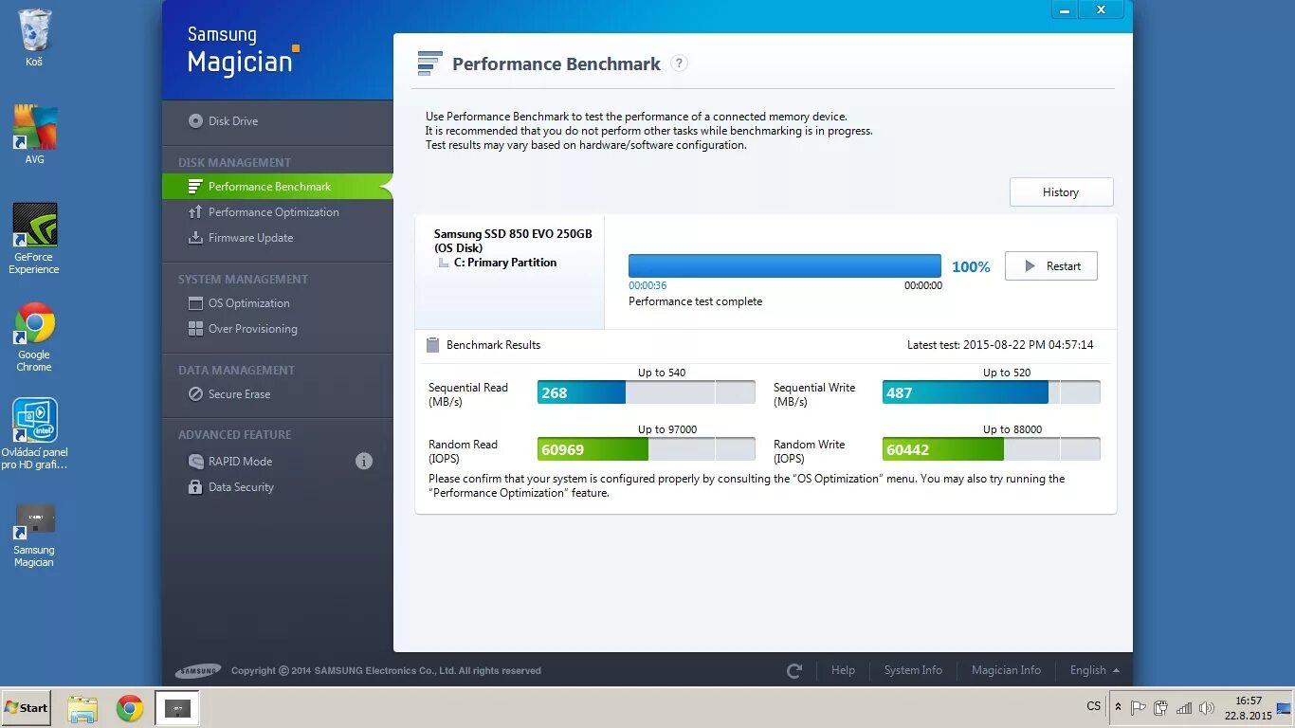Click "Latest test: 2015-08-22 PM 04:57:14" text
This screenshot has height=728, width=1295.
(1000, 345)
